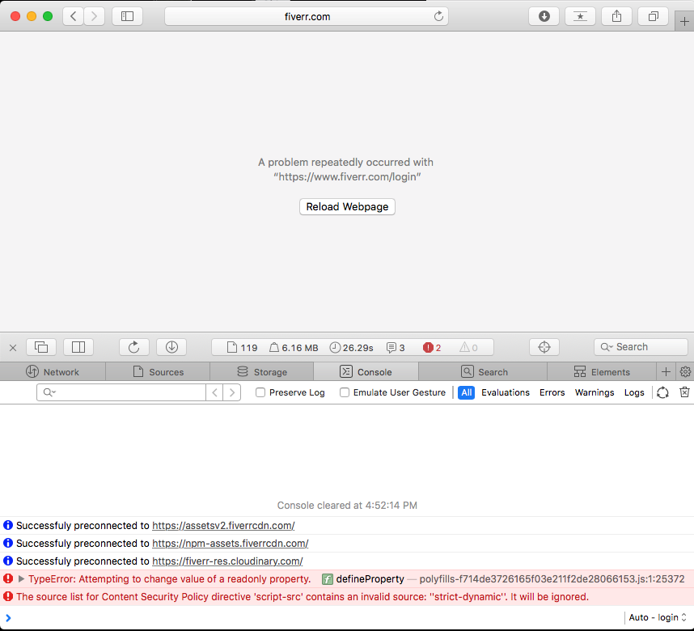The image size is (694, 631).
Task: Clear console log on reload icon
Action: click(x=662, y=393)
